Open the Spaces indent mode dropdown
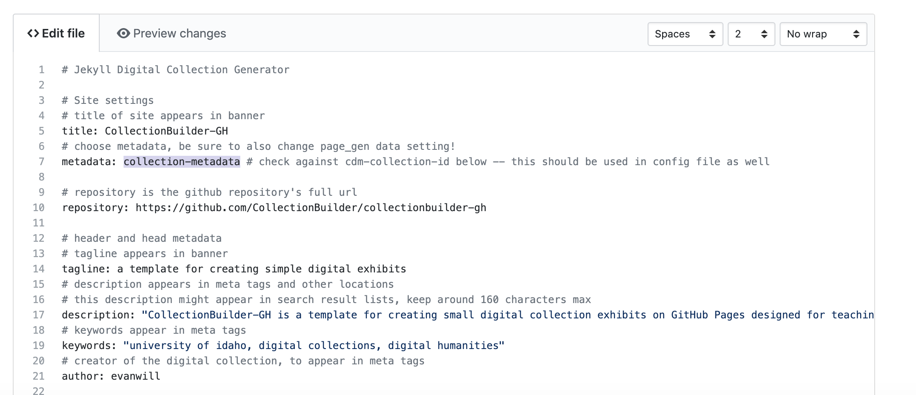The width and height of the screenshot is (916, 395). [685, 34]
